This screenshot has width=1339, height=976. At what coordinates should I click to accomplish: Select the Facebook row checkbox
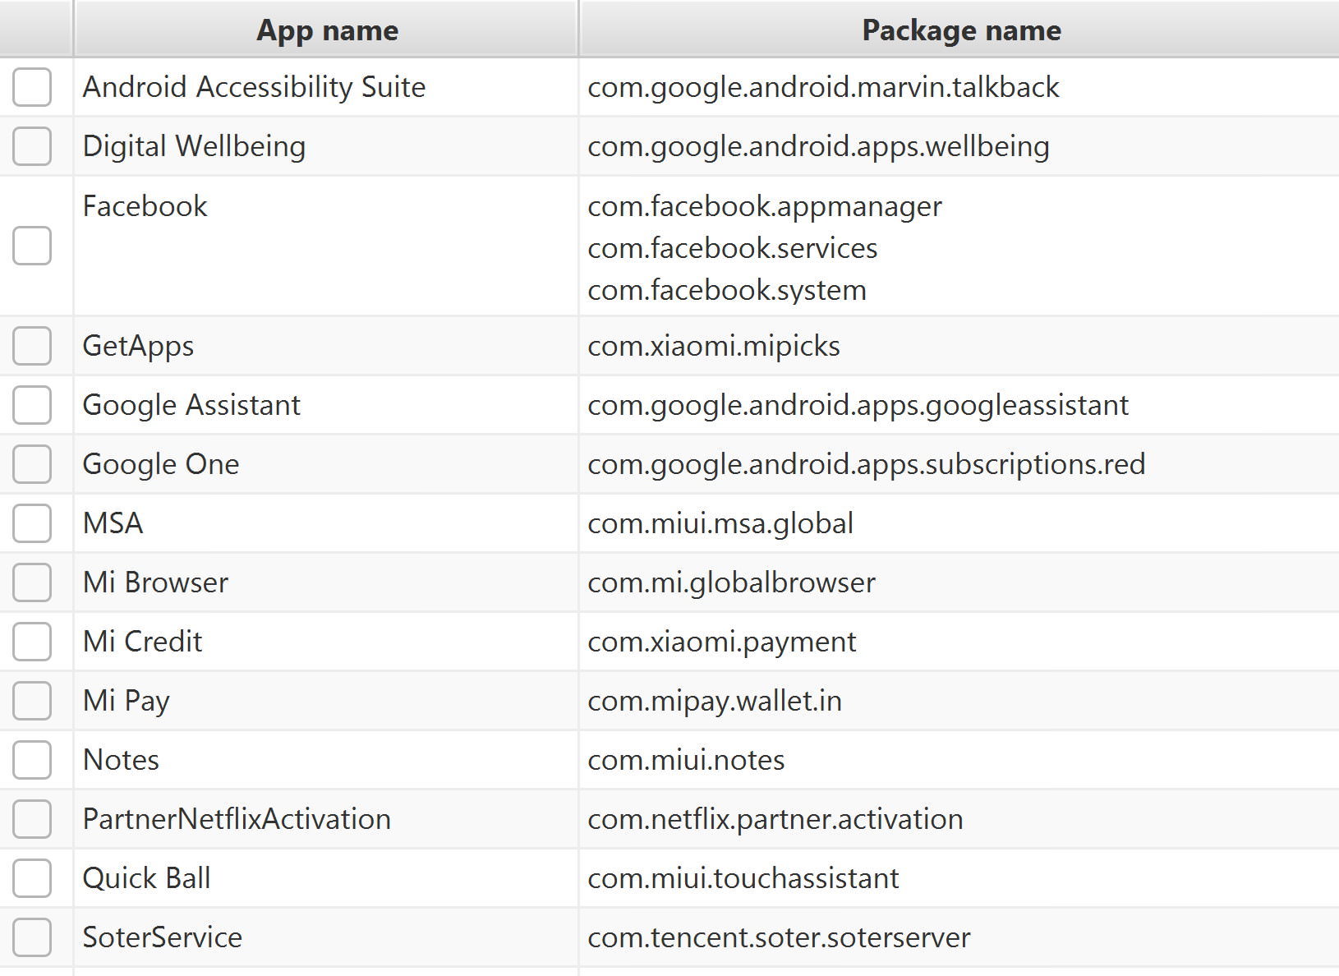[x=32, y=246]
